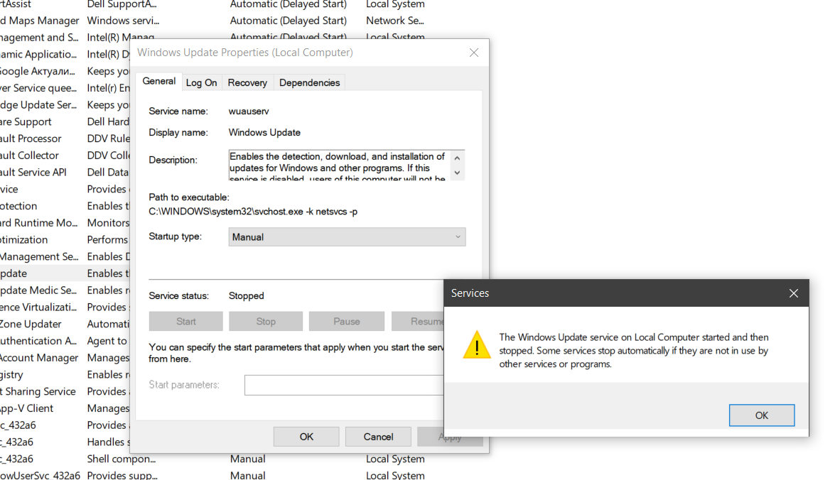This screenshot has height=480, width=840.
Task: Open the Recovery tab
Action: [x=247, y=82]
